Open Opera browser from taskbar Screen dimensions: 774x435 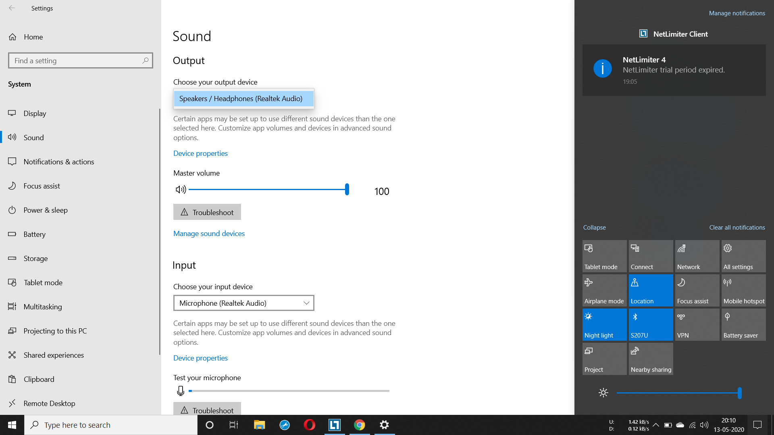pyautogui.click(x=309, y=425)
